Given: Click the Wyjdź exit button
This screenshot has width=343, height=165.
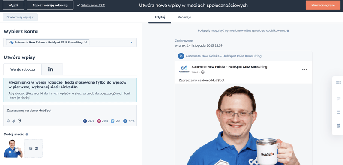Looking at the screenshot, I should pos(13,5).
